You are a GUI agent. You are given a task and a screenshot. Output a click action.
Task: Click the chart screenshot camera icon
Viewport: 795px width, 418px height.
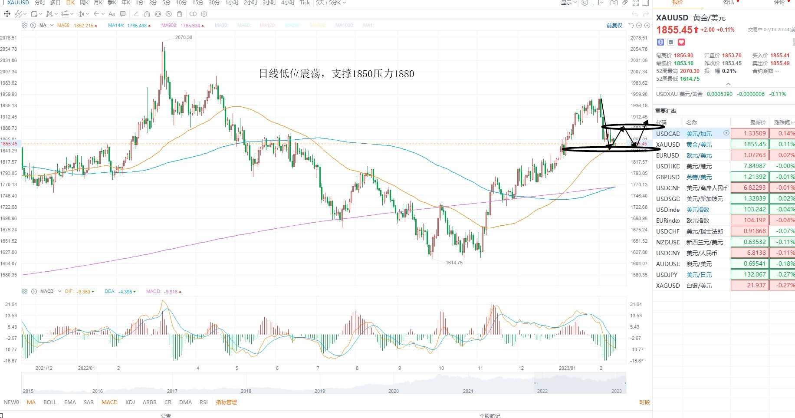[x=614, y=3]
